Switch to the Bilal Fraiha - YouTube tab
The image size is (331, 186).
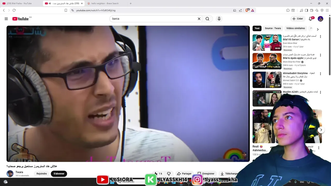coord(21,3)
